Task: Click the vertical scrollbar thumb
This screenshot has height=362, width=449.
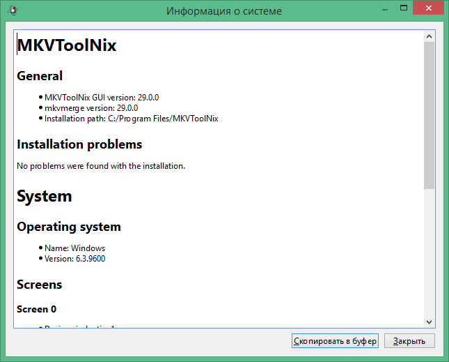Action: coord(429,115)
